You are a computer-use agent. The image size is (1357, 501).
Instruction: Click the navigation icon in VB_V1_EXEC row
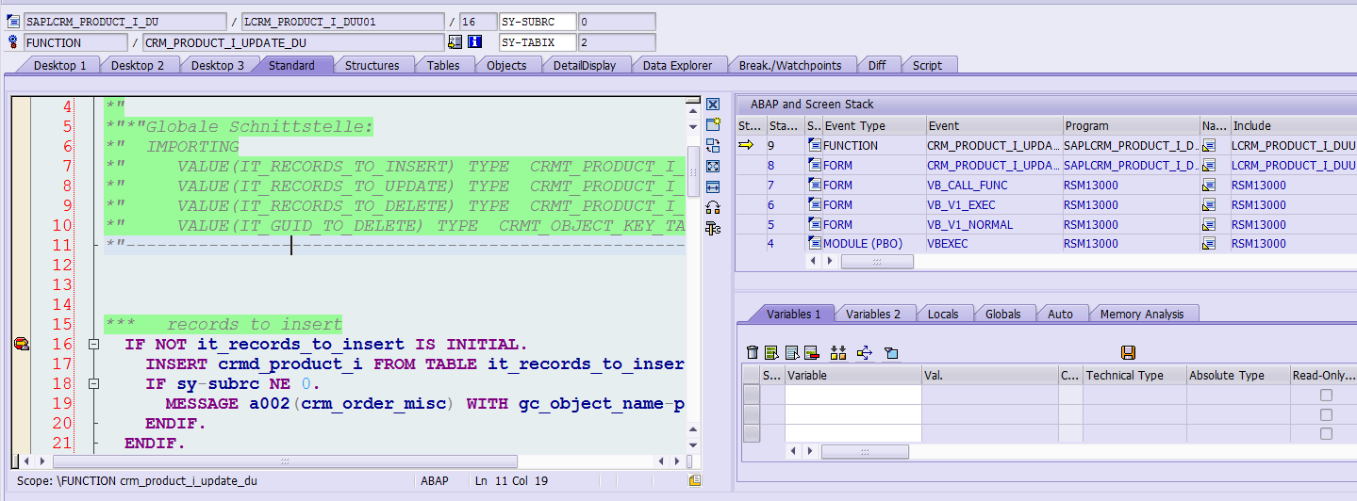1209,205
